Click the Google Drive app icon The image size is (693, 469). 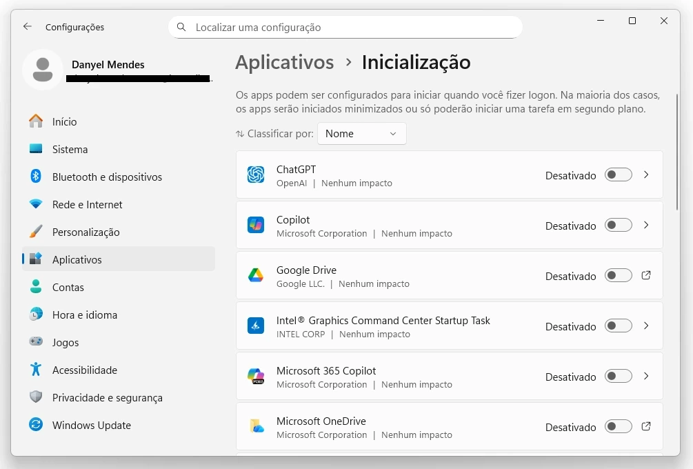(255, 275)
